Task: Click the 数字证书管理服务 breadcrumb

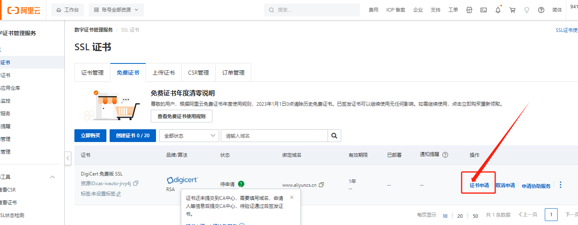Action: point(94,30)
